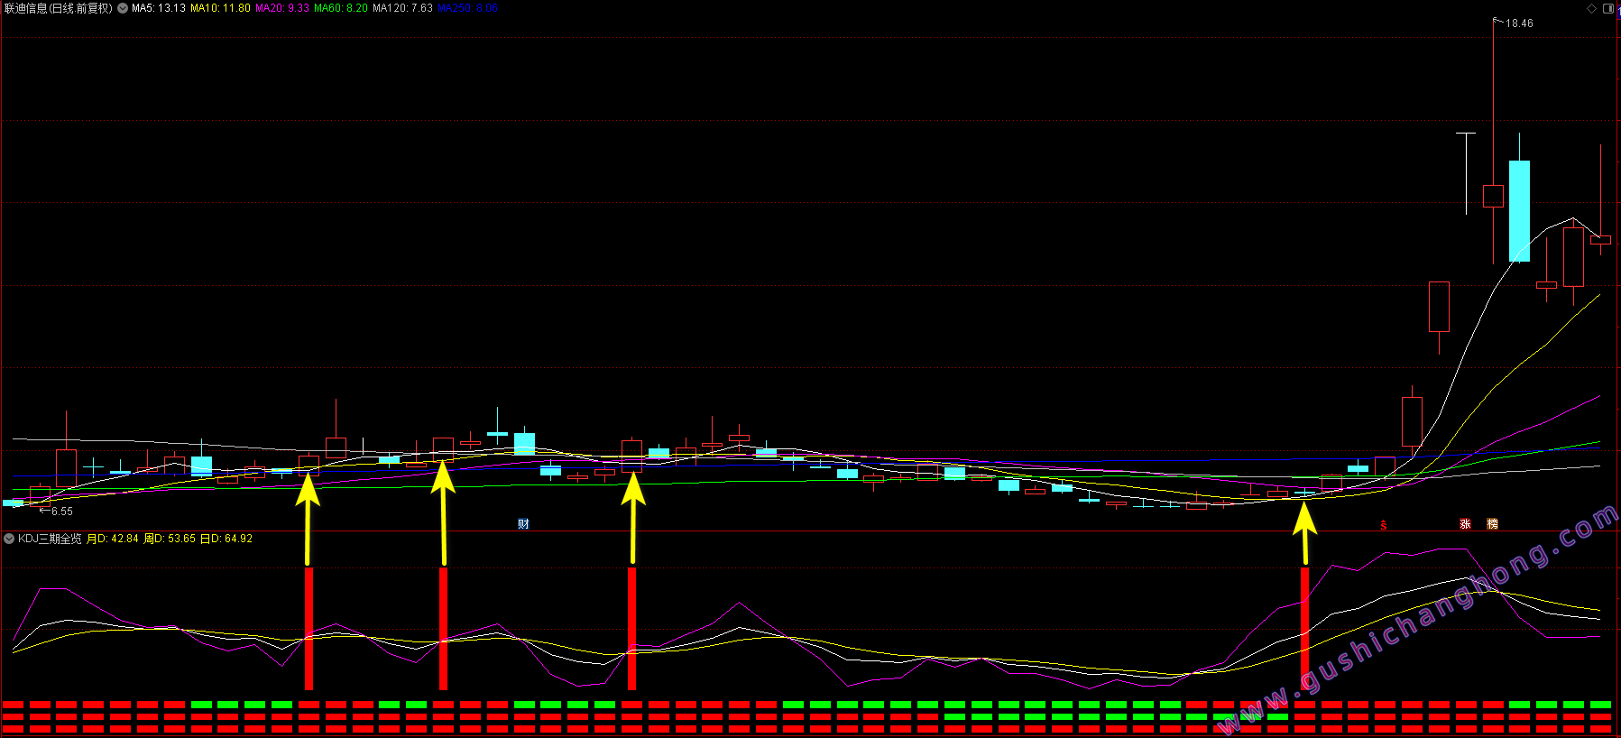Click the KDJ三期全览 indicator name
Image resolution: width=1621 pixels, height=738 pixels.
point(50,539)
